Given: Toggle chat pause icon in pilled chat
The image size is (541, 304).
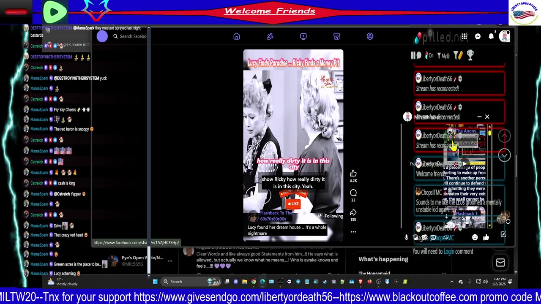Looking at the screenshot, I should coord(416,55).
